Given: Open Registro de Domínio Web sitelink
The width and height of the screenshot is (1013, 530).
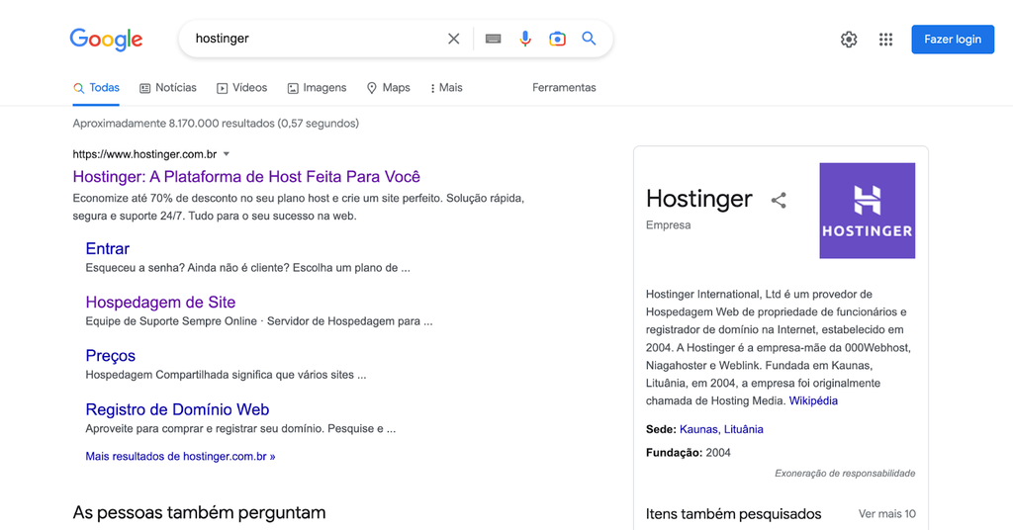Looking at the screenshot, I should (177, 409).
